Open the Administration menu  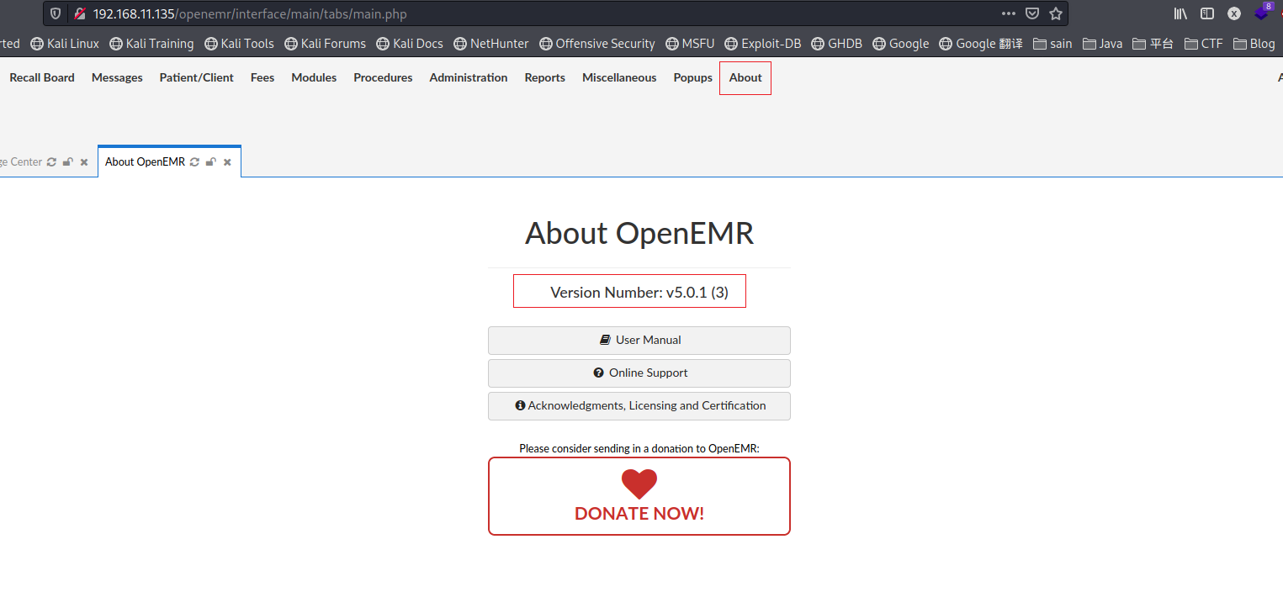tap(469, 77)
